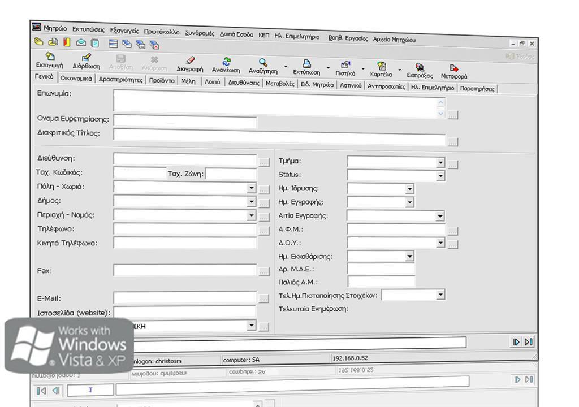Open the Ημ. Εκκαθάρισης date dropdown
Viewport: 579px width, 407px height.
click(x=409, y=256)
